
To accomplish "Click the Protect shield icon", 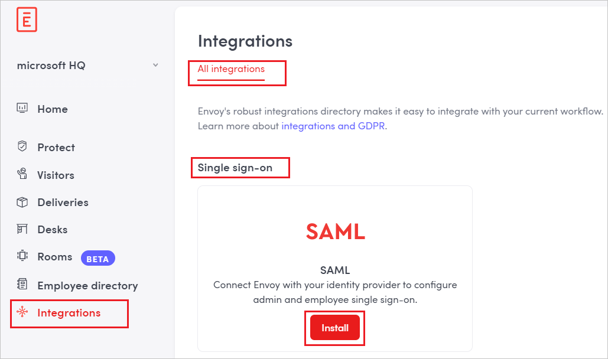I will click(22, 146).
